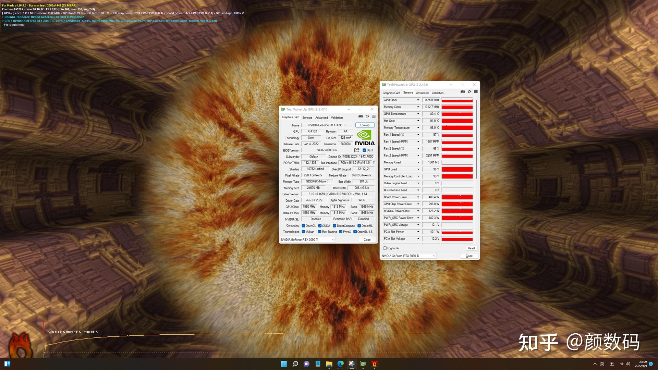Switch to the Sensors tab
Image resolution: width=658 pixels, height=370 pixels.
tap(307, 118)
